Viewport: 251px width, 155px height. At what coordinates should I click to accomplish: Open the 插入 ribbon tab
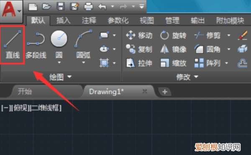click(x=64, y=20)
